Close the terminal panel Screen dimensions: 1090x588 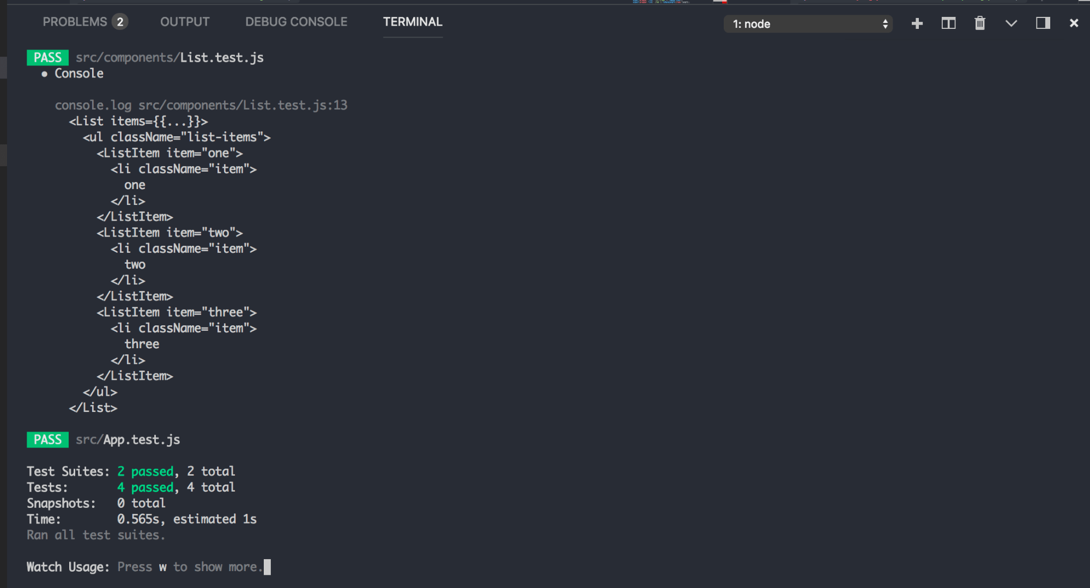[x=1074, y=23]
